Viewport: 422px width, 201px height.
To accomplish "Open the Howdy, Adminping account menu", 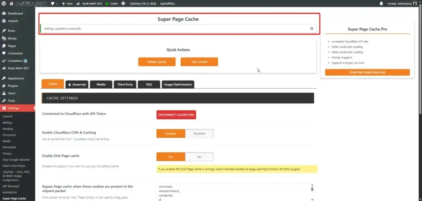I will 402,3.
